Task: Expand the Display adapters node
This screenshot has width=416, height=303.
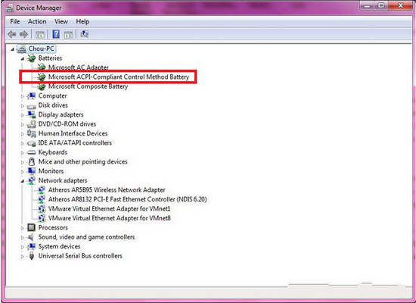Action: (23, 115)
